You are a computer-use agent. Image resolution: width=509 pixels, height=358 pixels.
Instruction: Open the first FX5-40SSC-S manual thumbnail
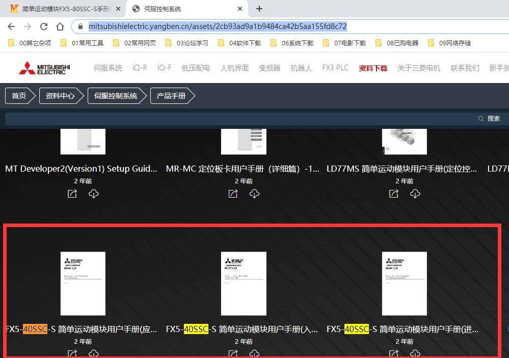pos(83,283)
